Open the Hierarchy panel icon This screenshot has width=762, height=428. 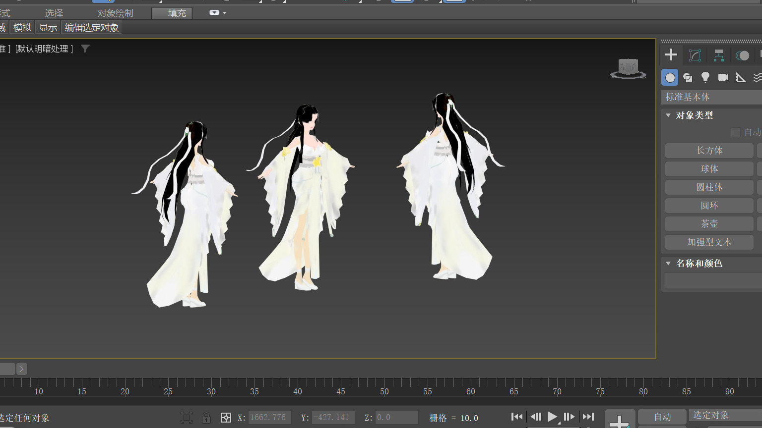tap(718, 55)
